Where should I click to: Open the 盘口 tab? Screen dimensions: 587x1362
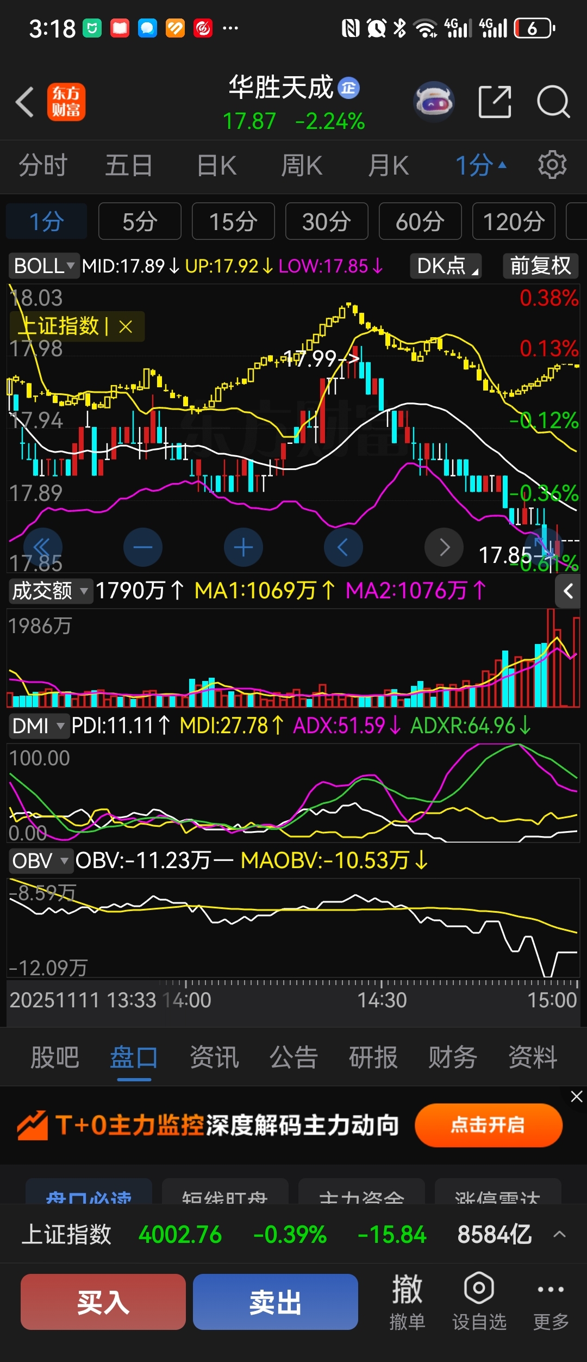coord(134,1057)
